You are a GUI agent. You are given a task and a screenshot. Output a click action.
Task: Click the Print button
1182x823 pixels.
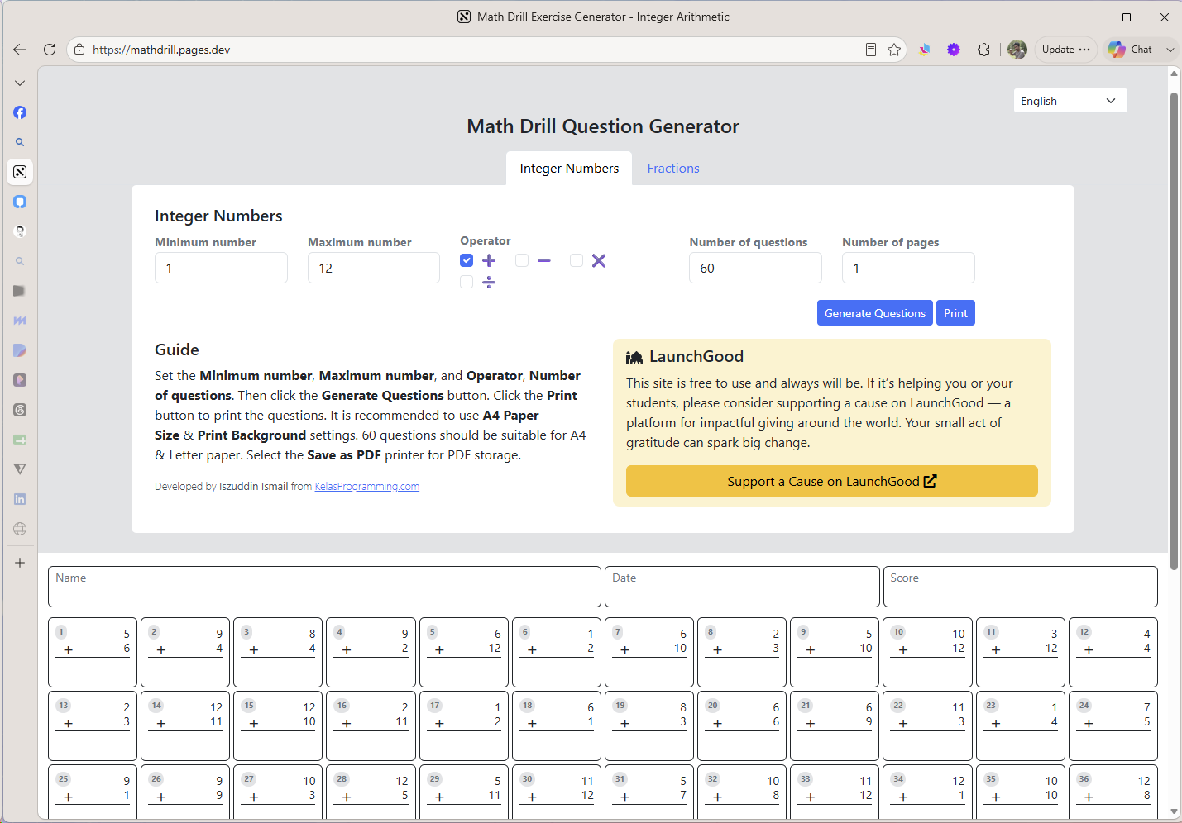955,313
